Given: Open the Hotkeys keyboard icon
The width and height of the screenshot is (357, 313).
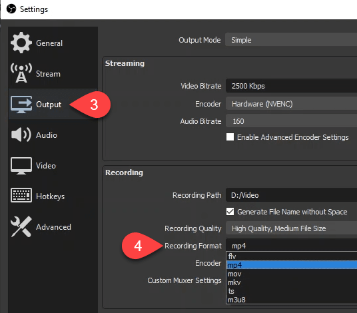Looking at the screenshot, I should [x=21, y=195].
